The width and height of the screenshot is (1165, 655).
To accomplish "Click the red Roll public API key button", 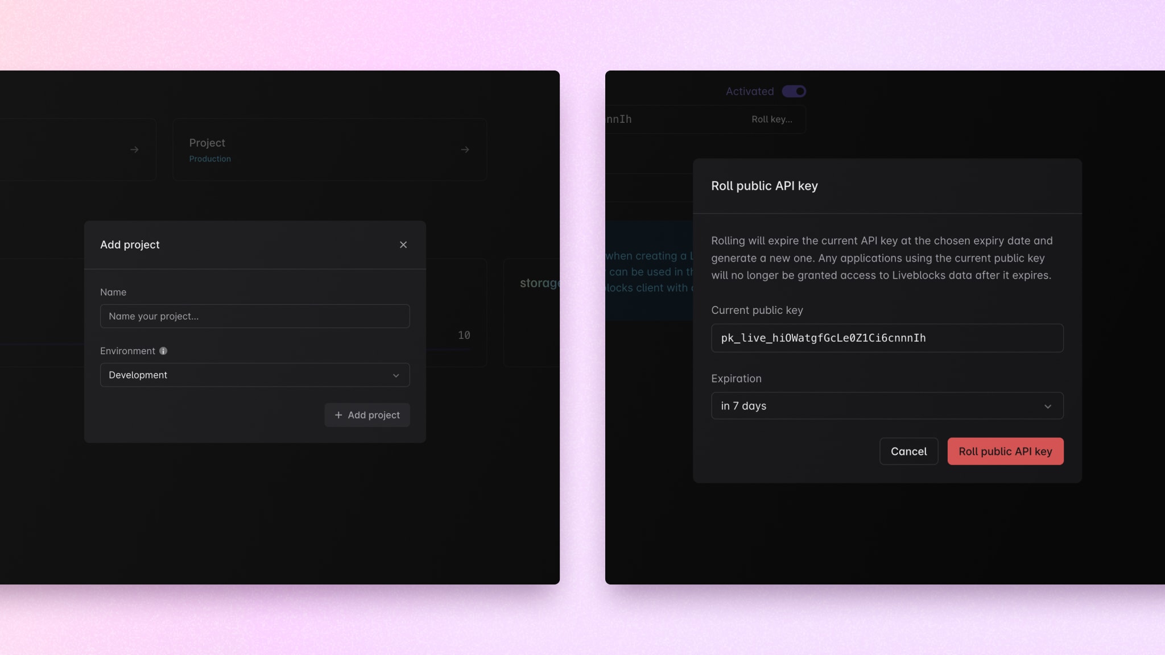I will click(x=1005, y=451).
